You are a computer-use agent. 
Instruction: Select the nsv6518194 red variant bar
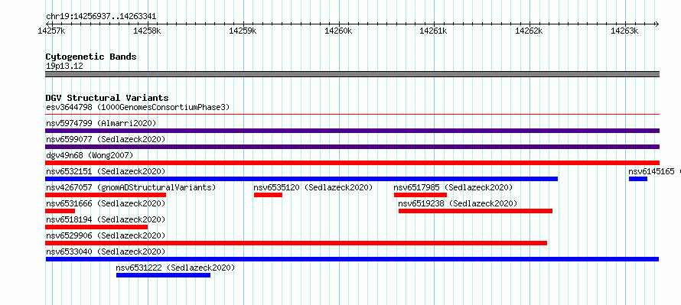[96, 227]
